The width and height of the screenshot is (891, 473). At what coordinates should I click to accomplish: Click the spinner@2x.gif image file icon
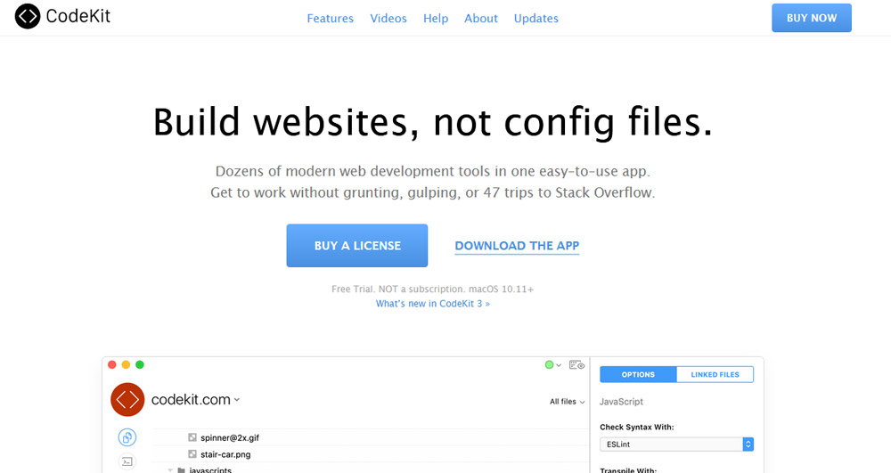pyautogui.click(x=192, y=437)
